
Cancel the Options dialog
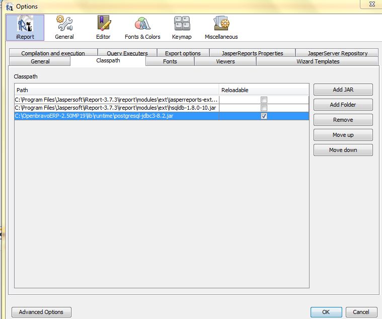point(361,312)
